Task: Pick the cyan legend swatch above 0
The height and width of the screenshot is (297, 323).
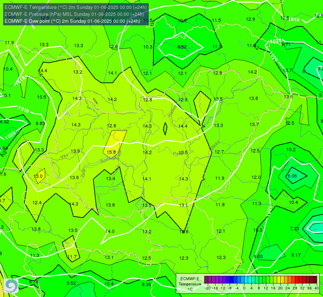Action: tap(246, 280)
